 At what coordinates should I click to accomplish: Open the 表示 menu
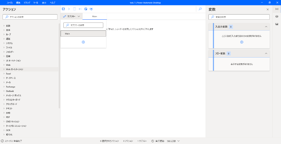click(44, 3)
